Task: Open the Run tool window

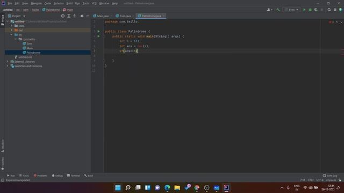Action: (11, 176)
